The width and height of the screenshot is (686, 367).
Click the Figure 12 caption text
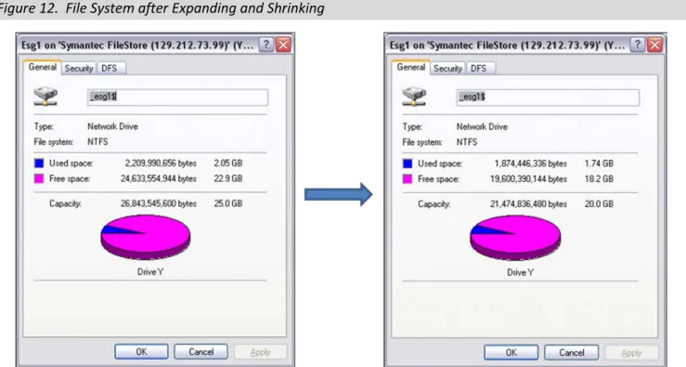[x=162, y=8]
